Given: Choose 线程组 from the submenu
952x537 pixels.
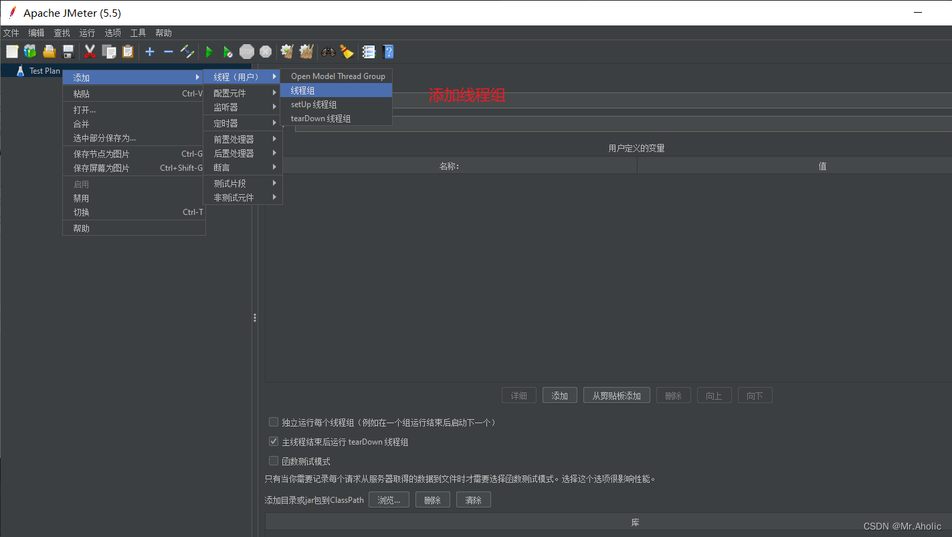Looking at the screenshot, I should click(336, 90).
